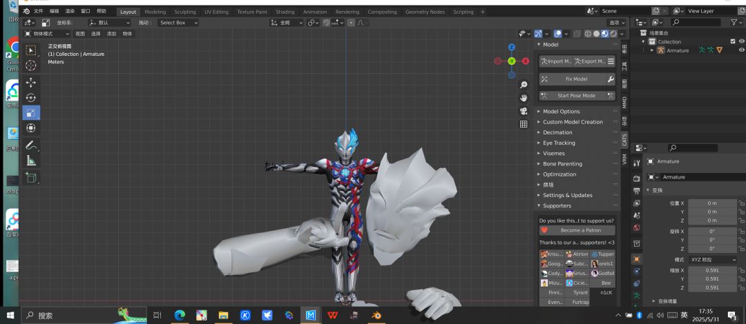Switch to the Modeling workspace tab
Image resolution: width=746 pixels, height=324 pixels.
(x=155, y=12)
